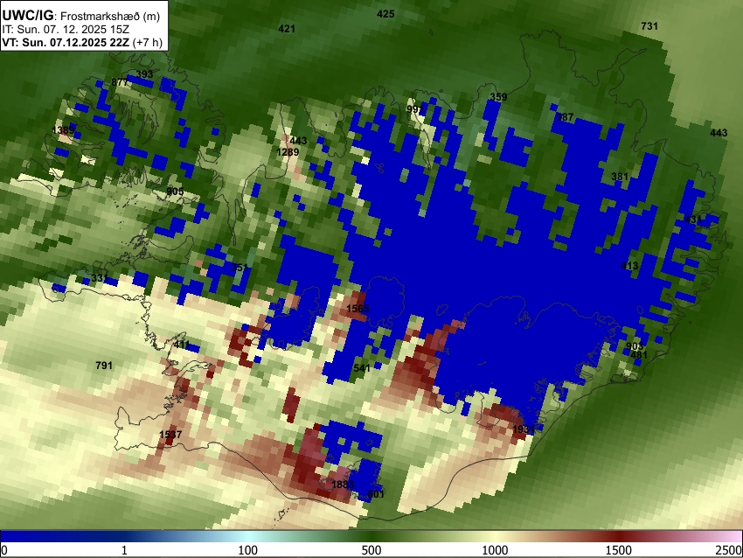Click the 1931 value label

pos(524,429)
